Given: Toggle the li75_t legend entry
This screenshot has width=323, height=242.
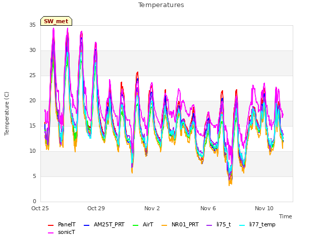Looking at the screenshot, I should [219, 224].
